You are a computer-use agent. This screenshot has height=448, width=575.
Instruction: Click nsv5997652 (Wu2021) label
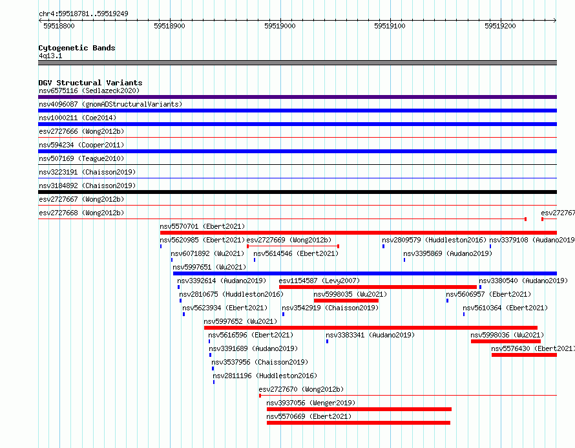click(240, 321)
